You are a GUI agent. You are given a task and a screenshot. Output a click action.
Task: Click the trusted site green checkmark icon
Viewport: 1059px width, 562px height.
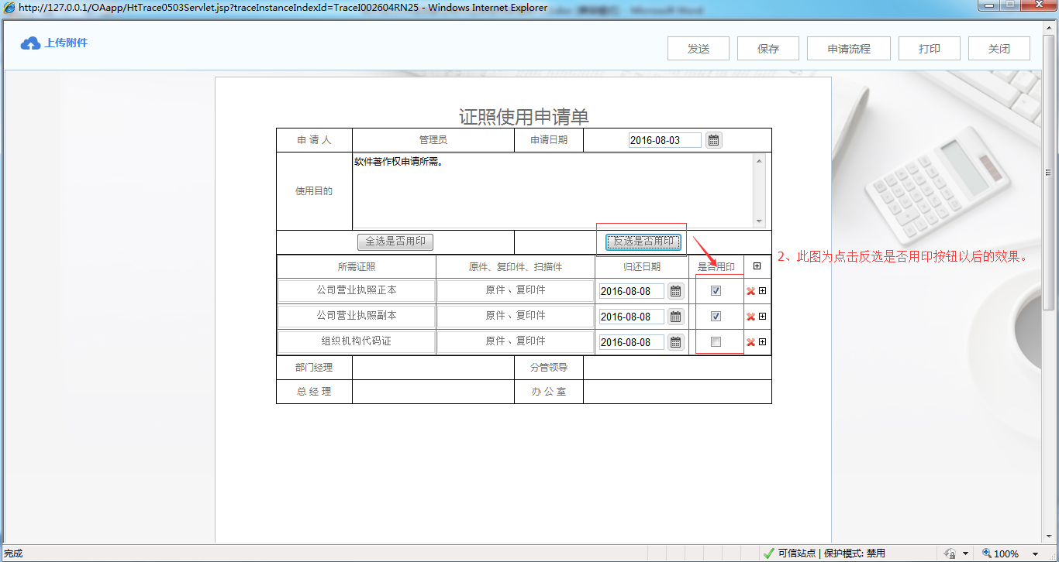pos(768,553)
